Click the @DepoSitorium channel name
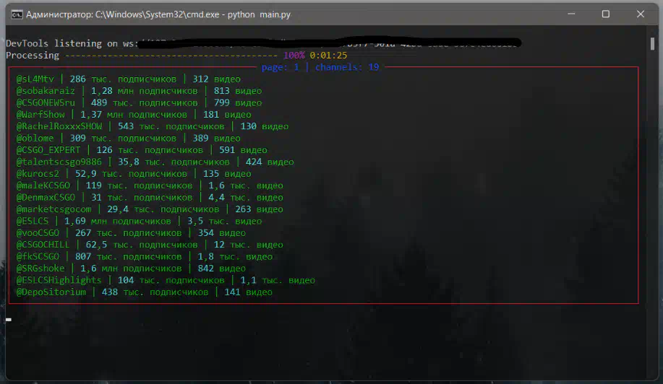Image resolution: width=663 pixels, height=384 pixels. click(51, 292)
